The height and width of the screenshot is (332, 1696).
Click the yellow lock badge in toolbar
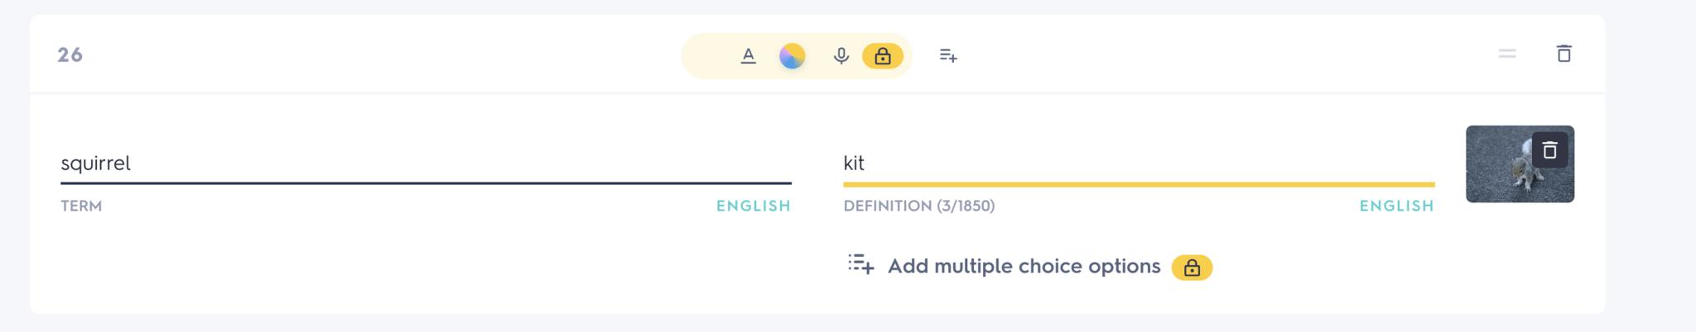pyautogui.click(x=882, y=55)
